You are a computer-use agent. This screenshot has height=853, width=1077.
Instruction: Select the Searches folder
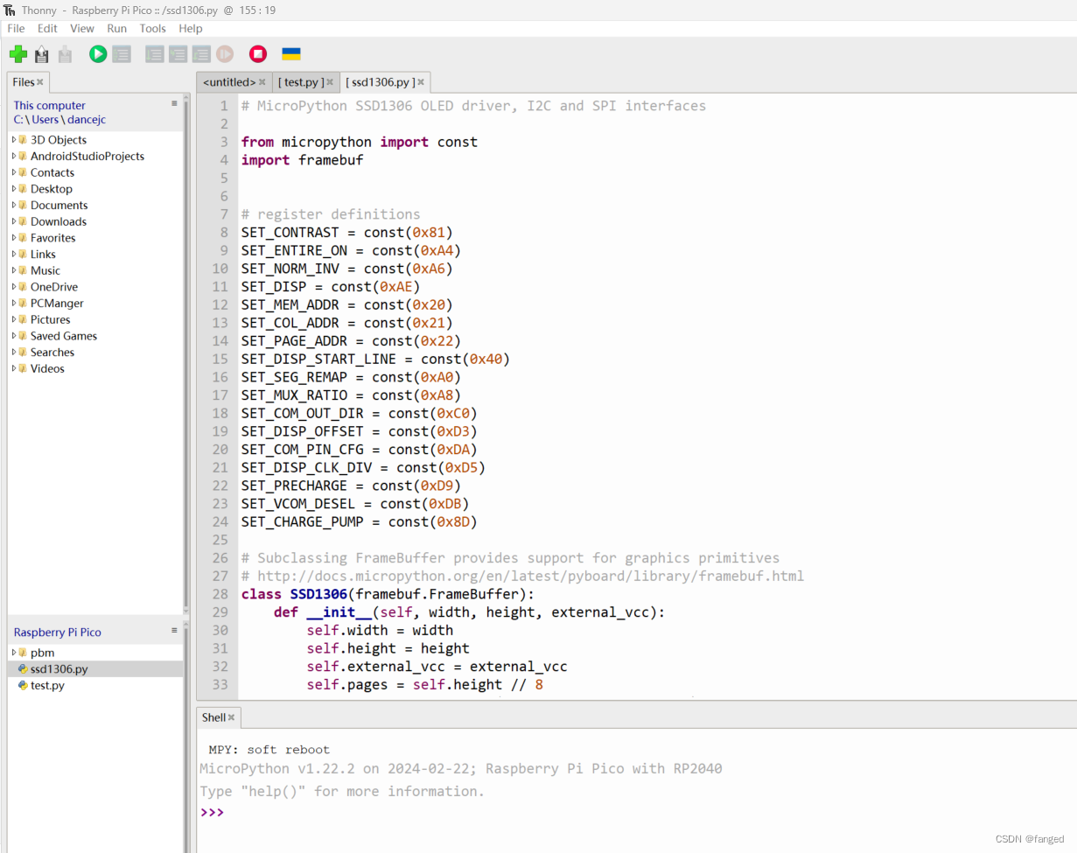point(52,352)
